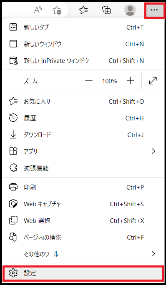Click the Ctrl+Shift+O shortcut text
The image size is (166, 285).
(x=126, y=101)
